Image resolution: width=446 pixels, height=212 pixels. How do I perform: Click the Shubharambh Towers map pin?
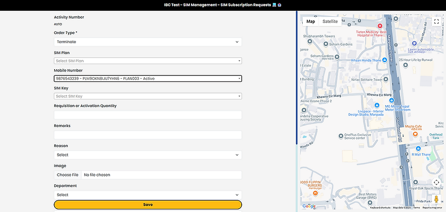tap(310, 41)
